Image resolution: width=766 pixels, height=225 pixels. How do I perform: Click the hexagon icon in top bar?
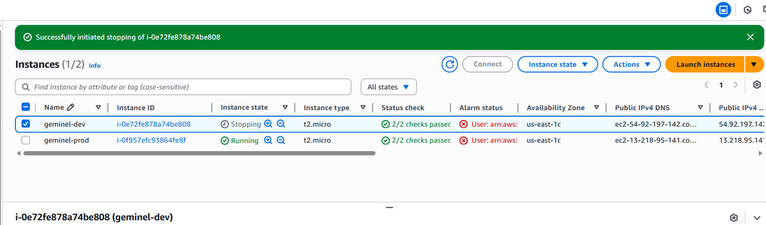[x=747, y=10]
